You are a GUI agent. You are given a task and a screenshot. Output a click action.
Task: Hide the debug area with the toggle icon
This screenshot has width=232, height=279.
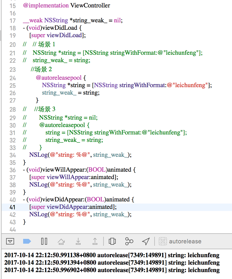(x=10, y=241)
